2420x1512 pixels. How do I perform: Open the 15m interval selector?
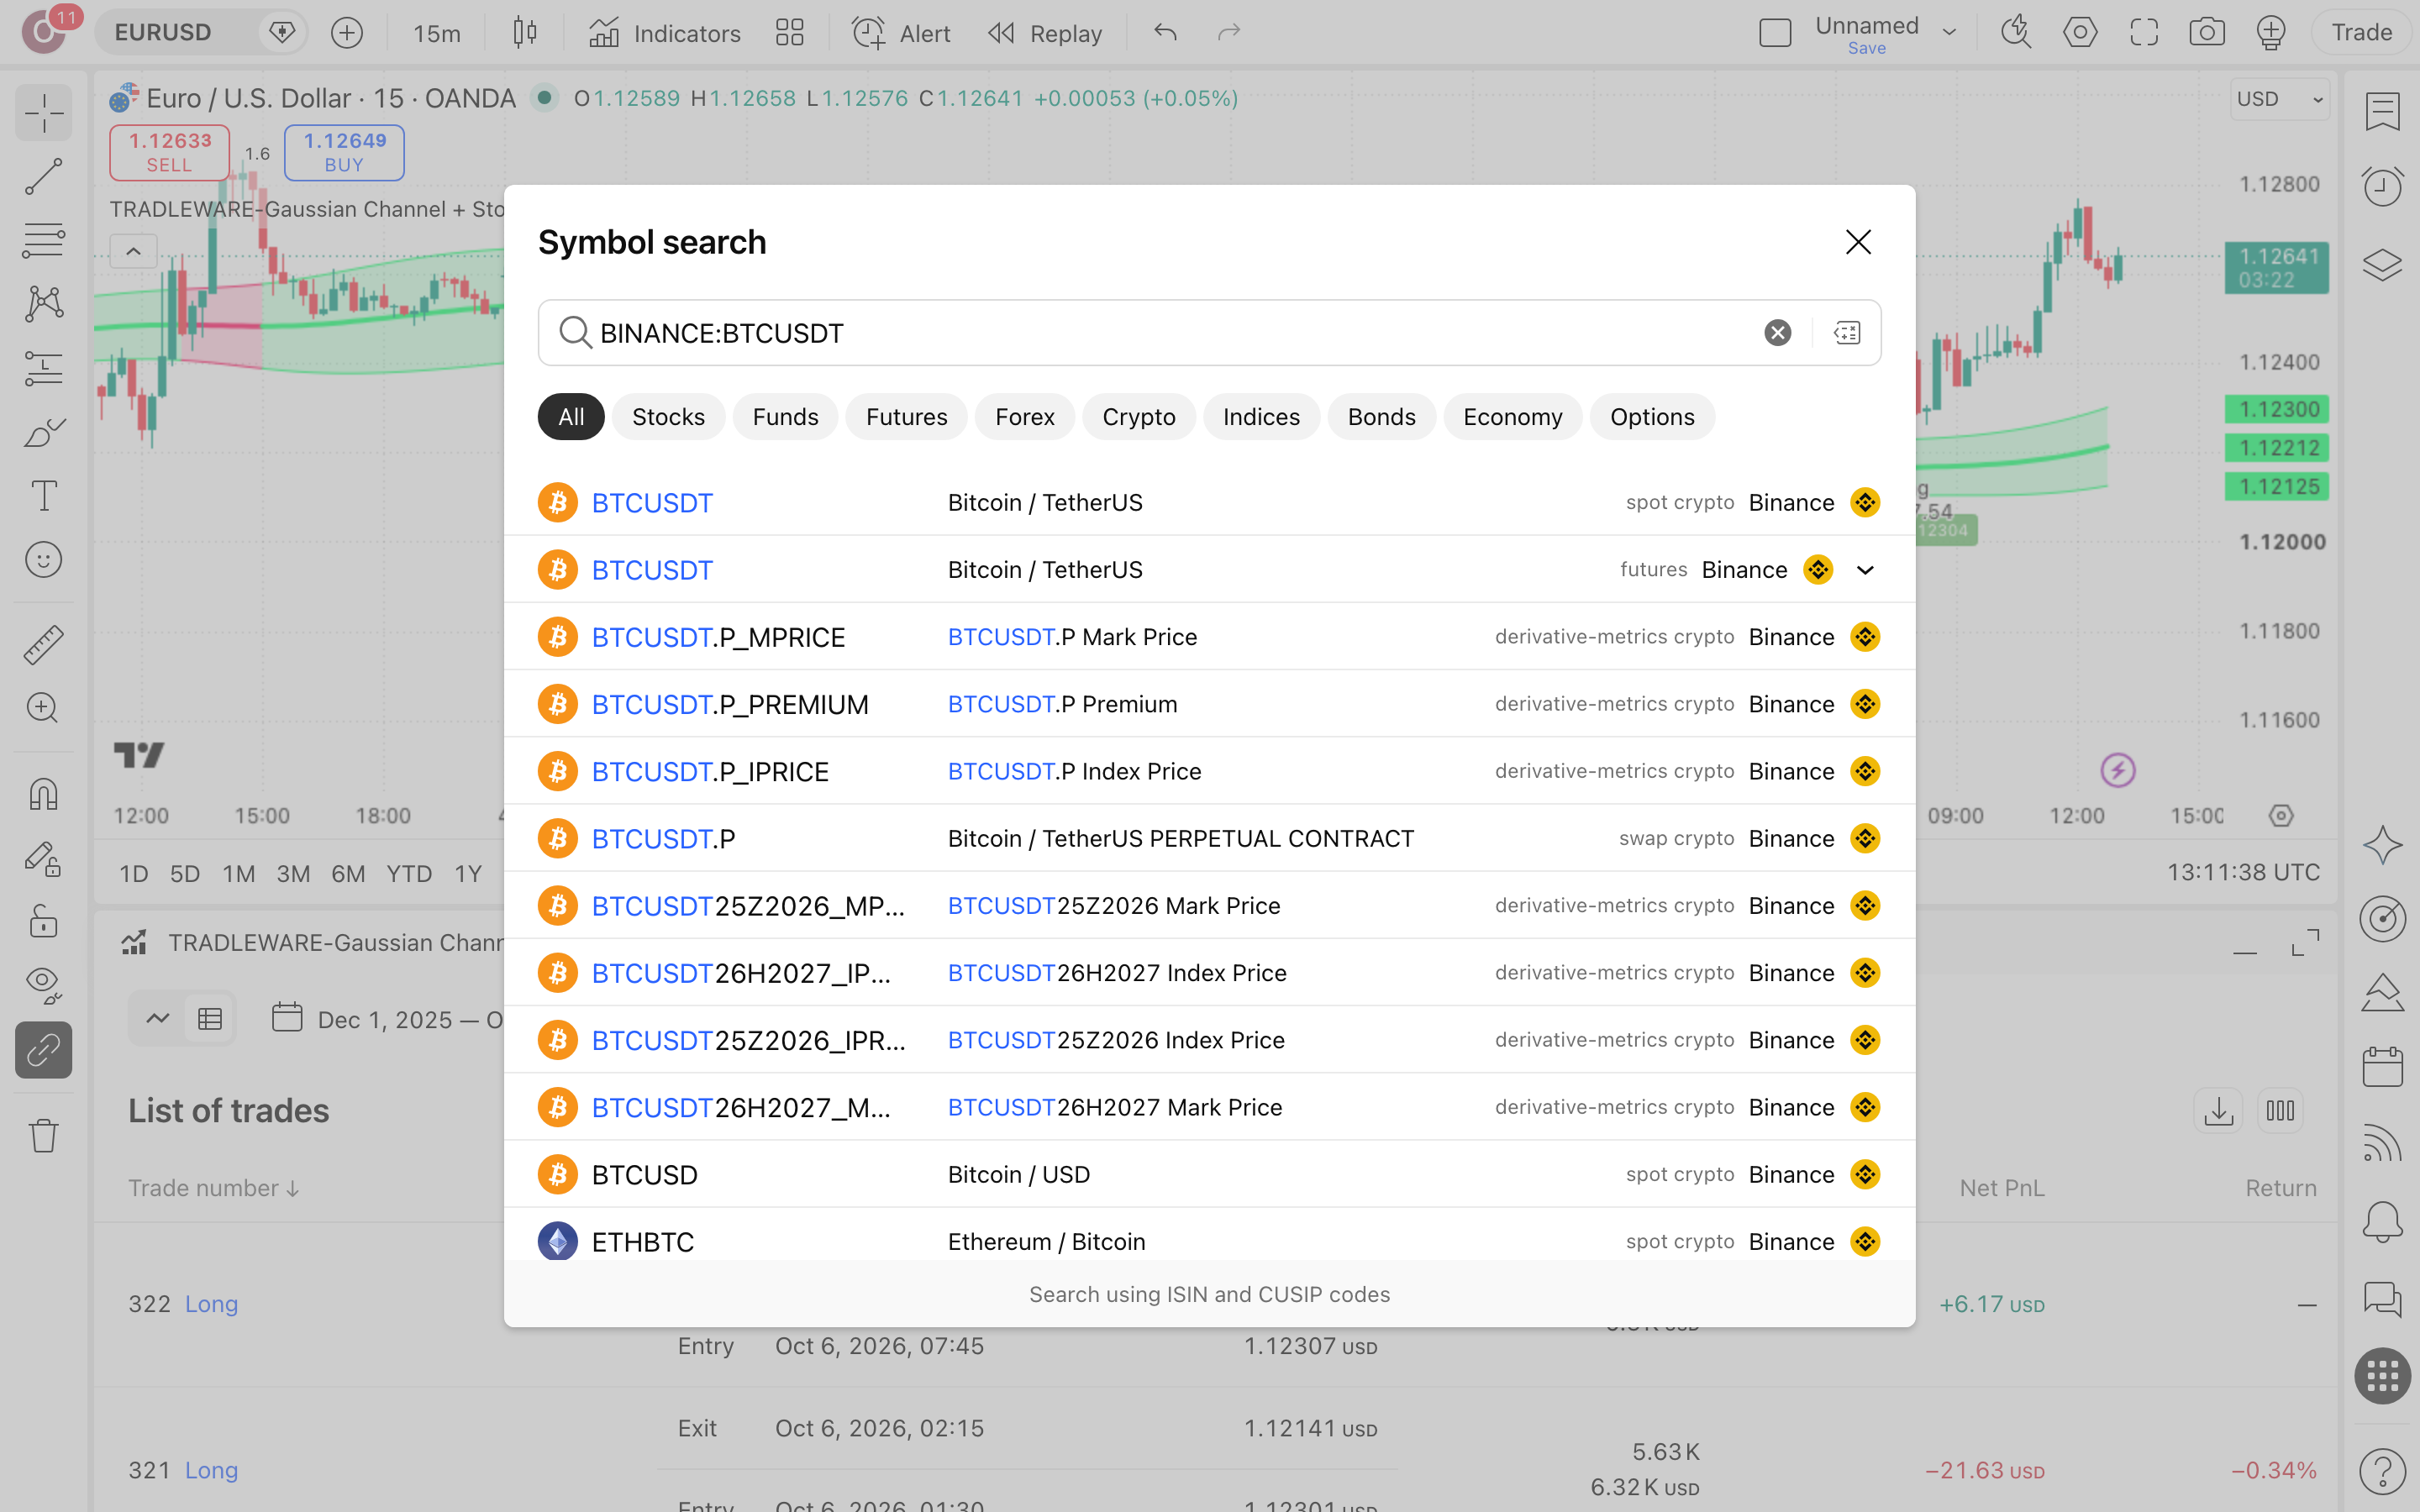tap(437, 33)
